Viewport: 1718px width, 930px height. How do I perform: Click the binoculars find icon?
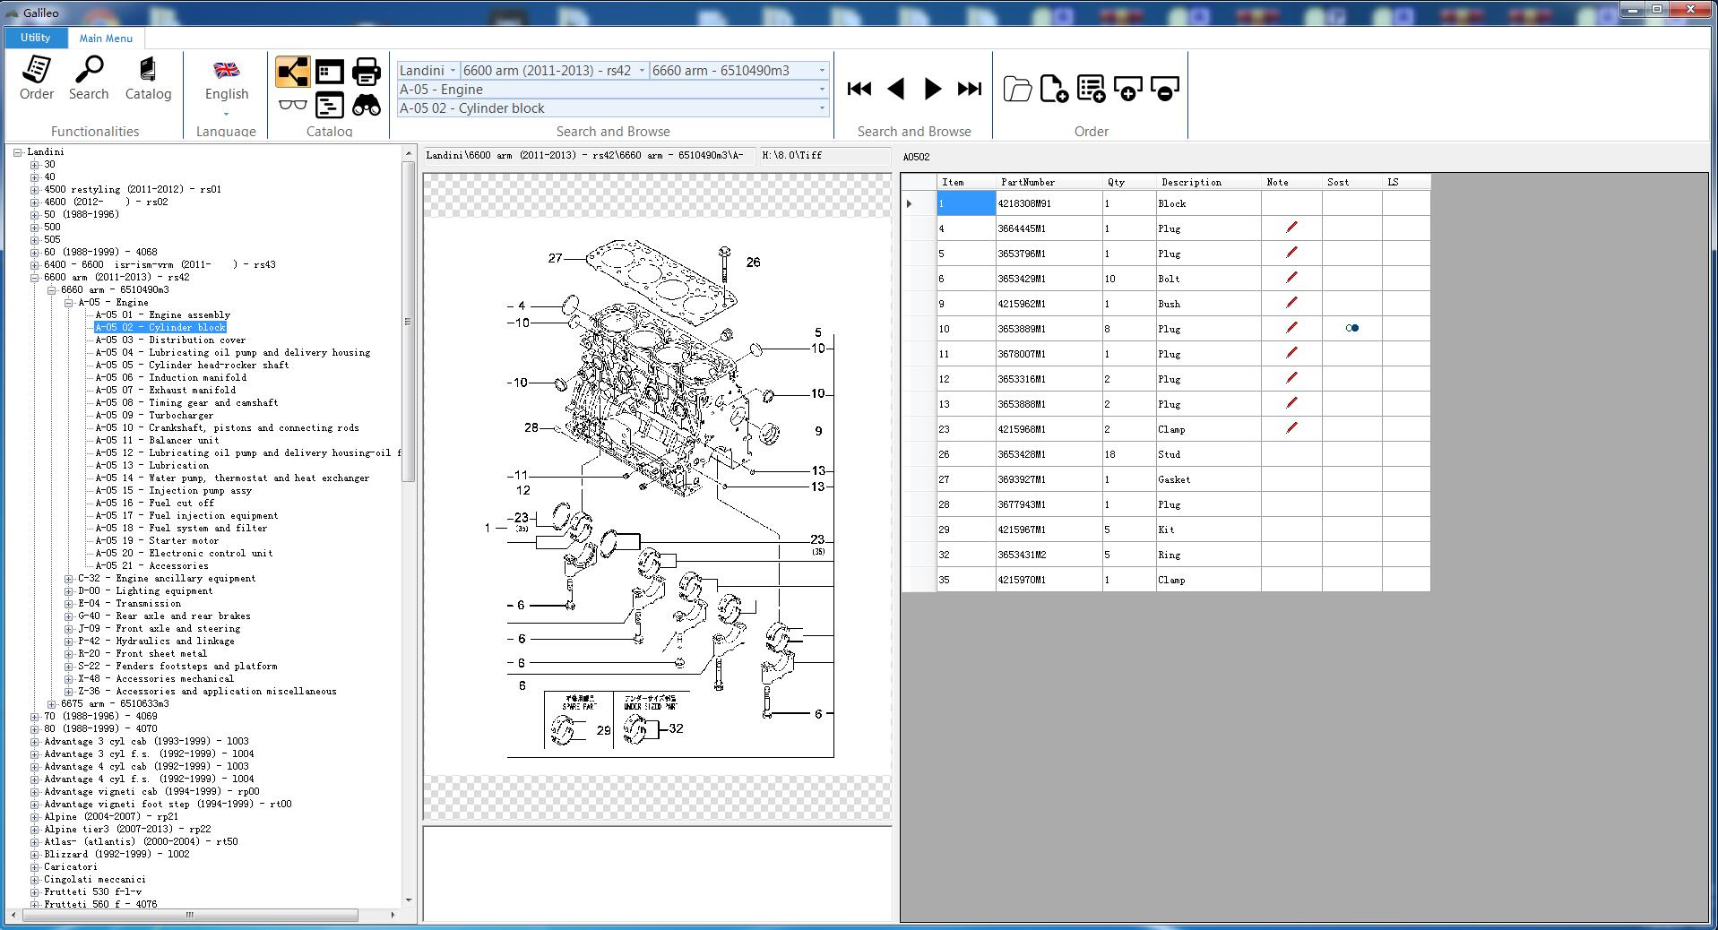[367, 105]
